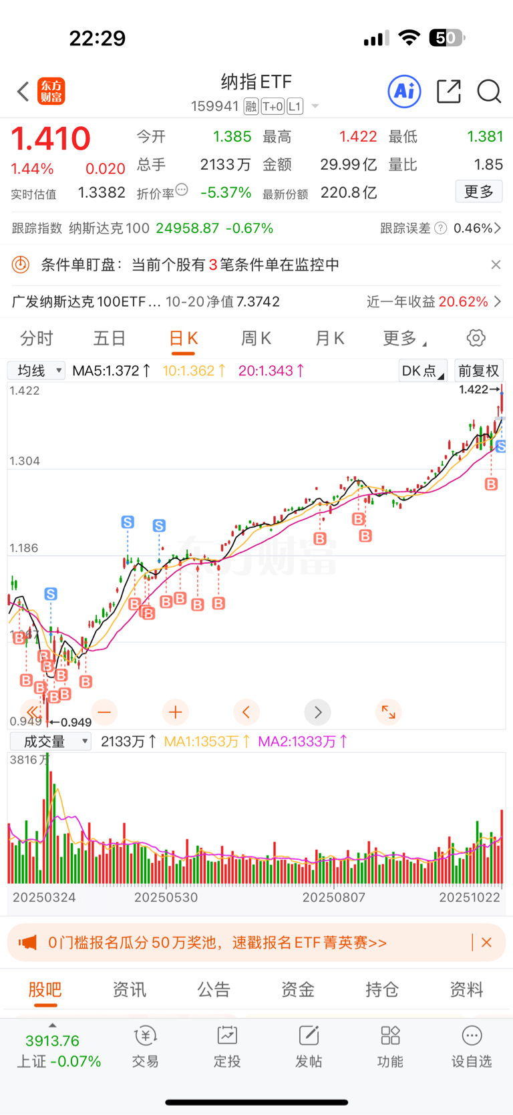Expand stock title dropdown arrow
Image resolution: width=513 pixels, height=1115 pixels.
pos(315,106)
